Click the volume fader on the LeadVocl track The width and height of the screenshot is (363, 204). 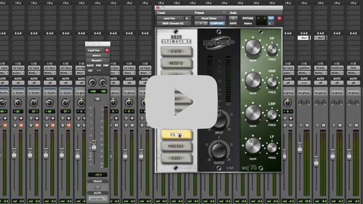300,147
